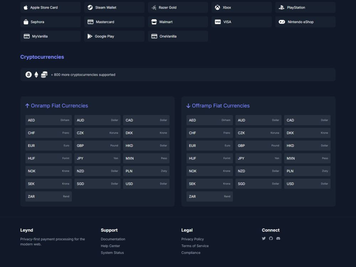The height and width of the screenshot is (267, 356).
Task: Open the Help Center link
Action: tap(110, 246)
